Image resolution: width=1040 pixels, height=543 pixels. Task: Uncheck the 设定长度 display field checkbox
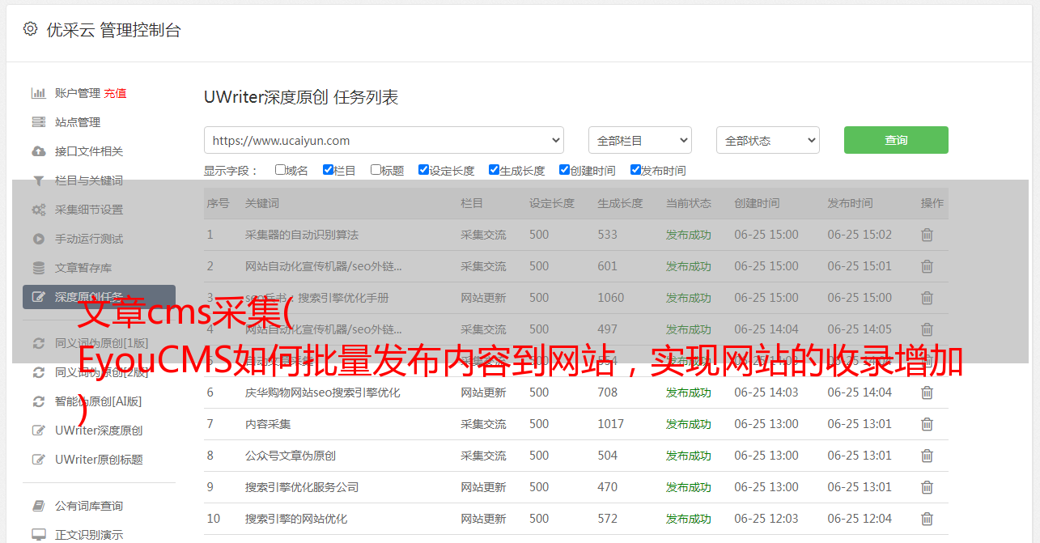coord(423,170)
